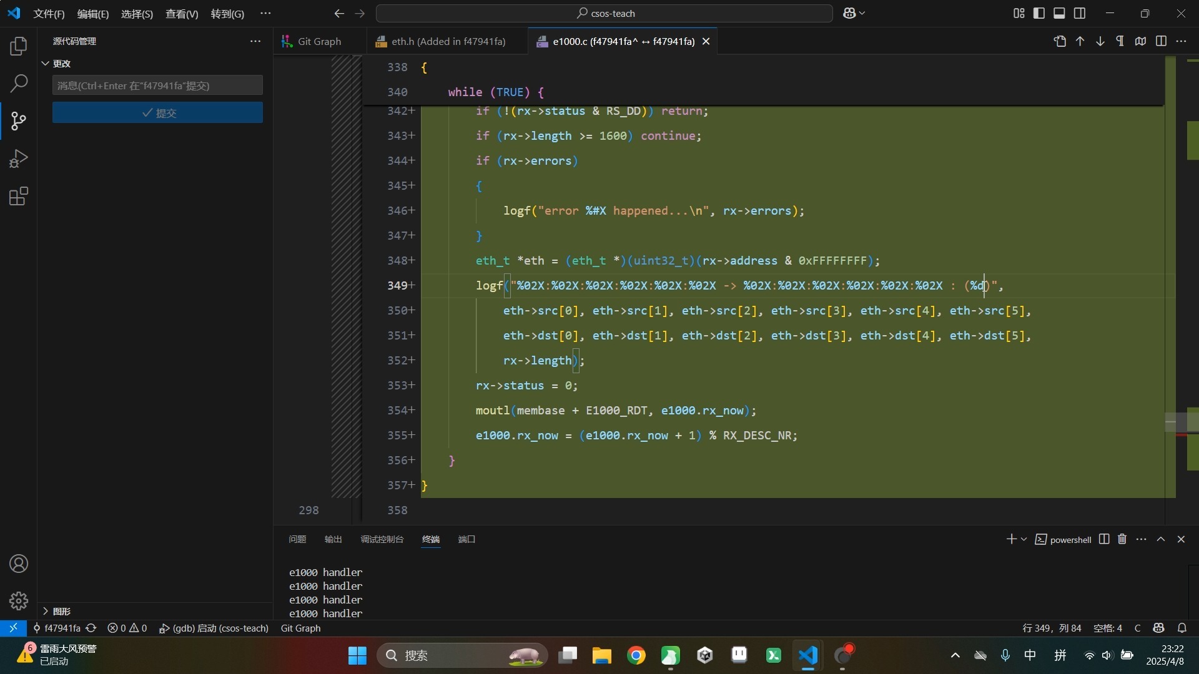Switch to the 调试控制台 panel tab
The image size is (1199, 674).
click(382, 539)
